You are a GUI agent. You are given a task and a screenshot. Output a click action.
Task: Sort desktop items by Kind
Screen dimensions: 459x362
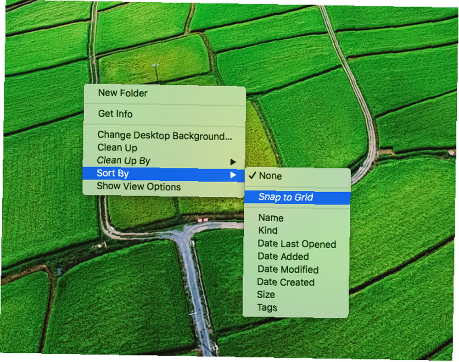(297, 231)
